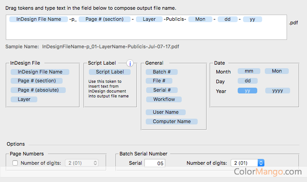This screenshot has width=307, height=182.
Task: Select the File # token
Action: (x=159, y=81)
